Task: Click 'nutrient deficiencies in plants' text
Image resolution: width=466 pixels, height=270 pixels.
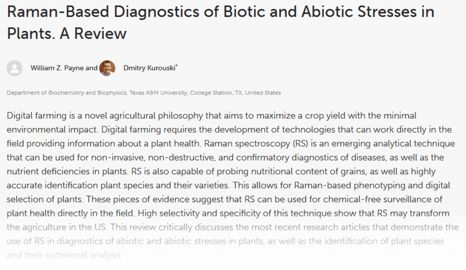Action: 67,171
